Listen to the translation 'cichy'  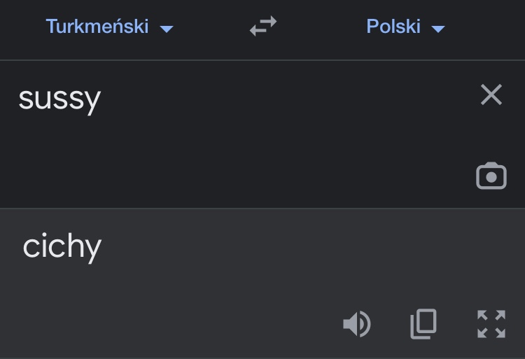point(356,324)
